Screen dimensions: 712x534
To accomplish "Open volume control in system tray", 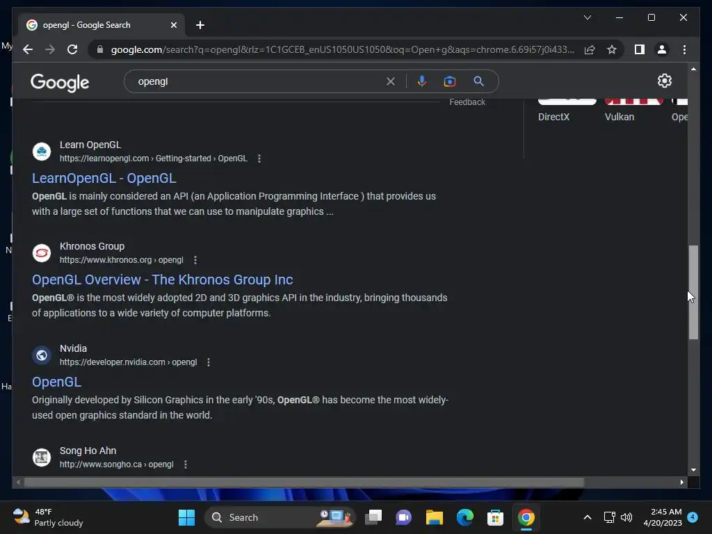I will pos(626,517).
